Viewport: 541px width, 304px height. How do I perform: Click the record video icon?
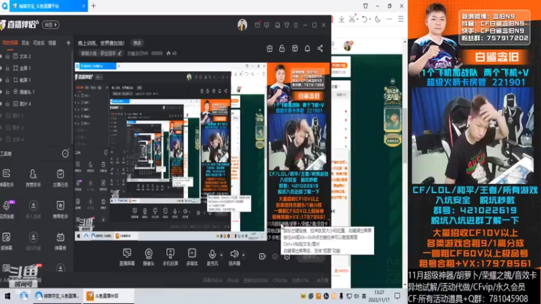[x=262, y=256]
